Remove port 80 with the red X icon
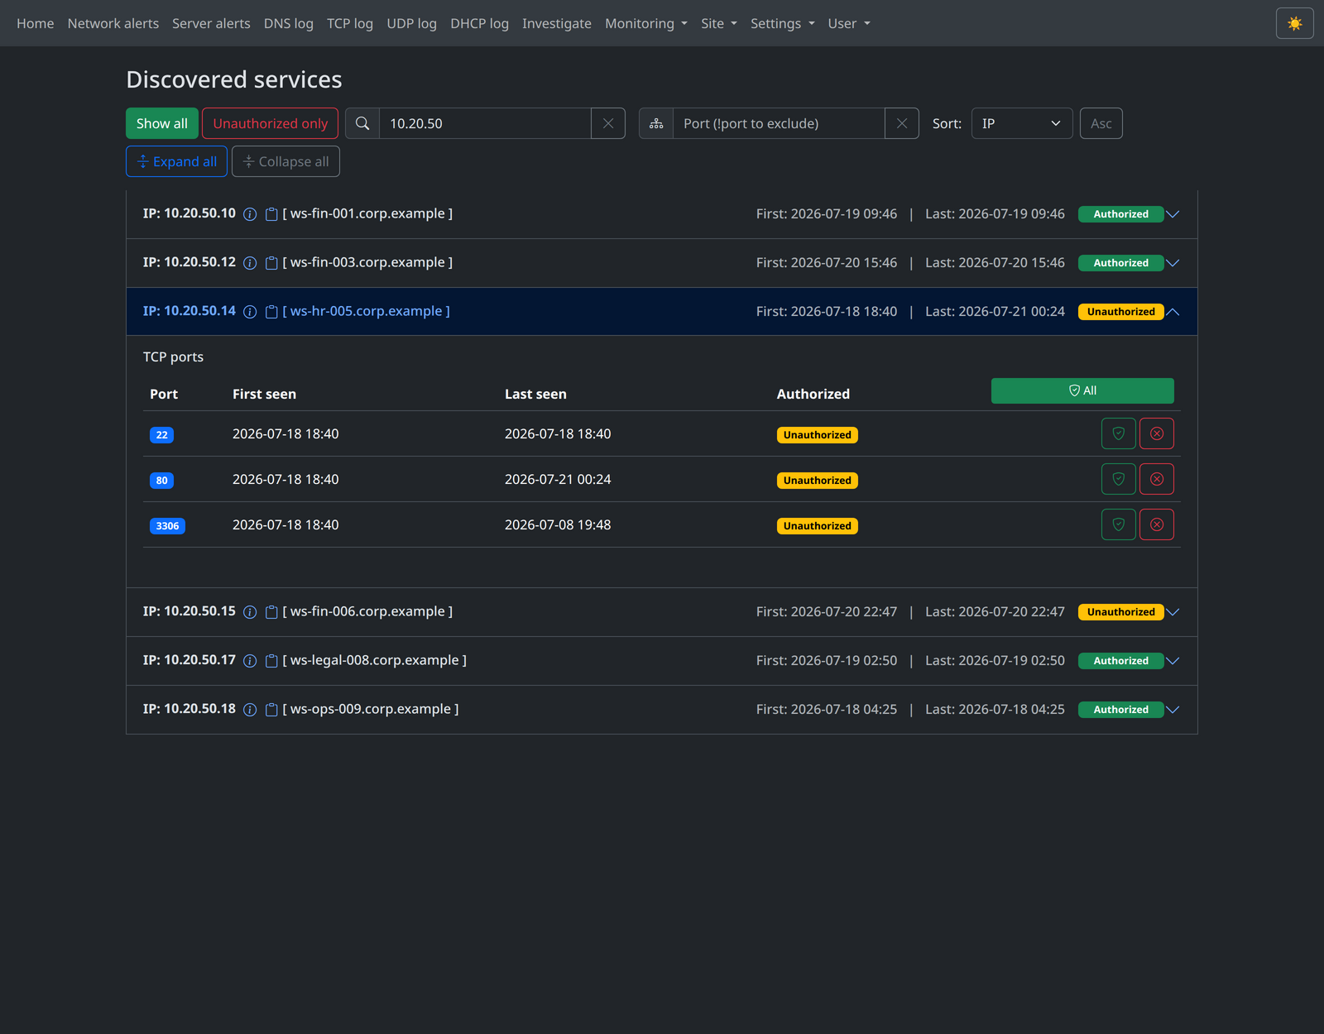 pyautogui.click(x=1157, y=479)
